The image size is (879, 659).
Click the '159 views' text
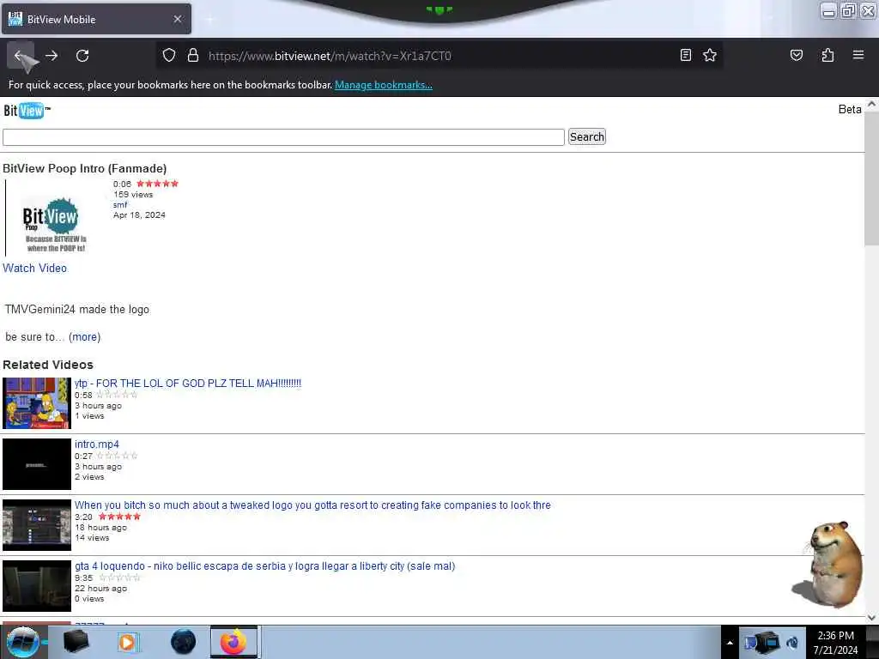pos(133,195)
